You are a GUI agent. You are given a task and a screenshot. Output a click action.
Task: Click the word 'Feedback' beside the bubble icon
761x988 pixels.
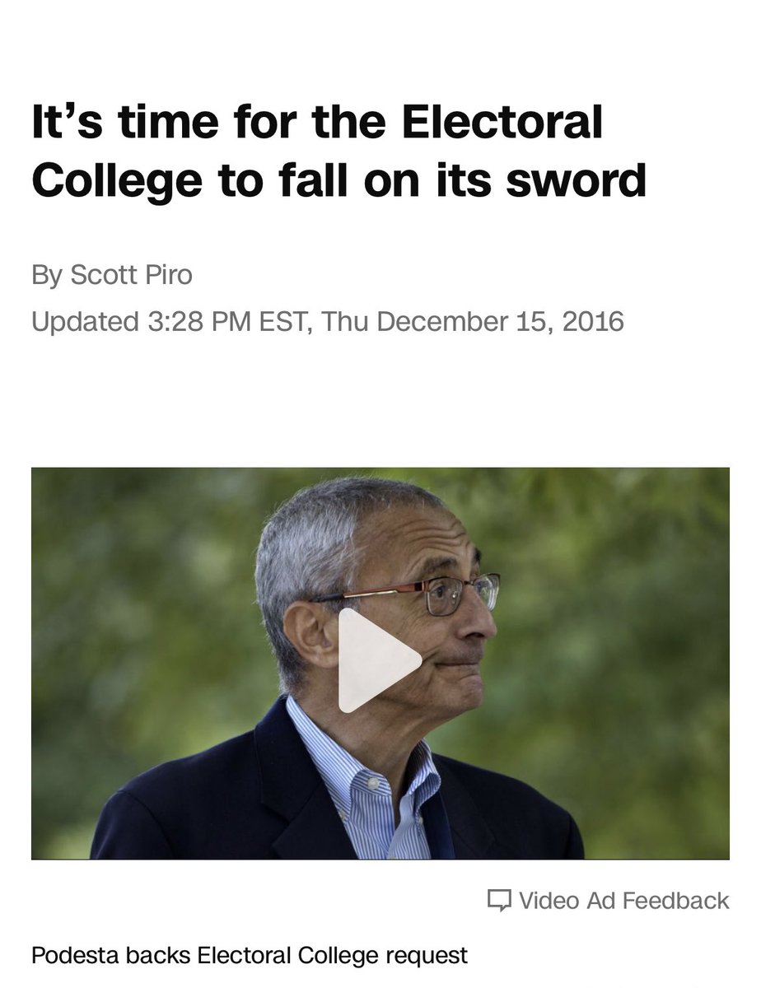tap(676, 901)
